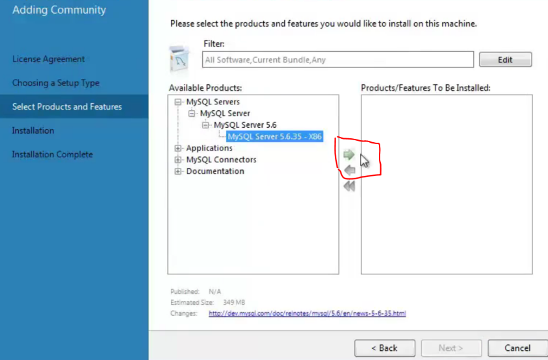Open Select Products and Features step
Viewport: 548px width, 360px height.
[x=74, y=106]
